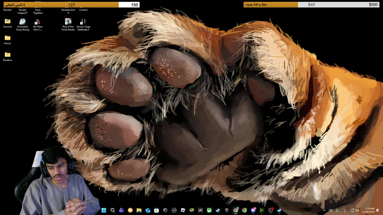Open File Explorer from the taskbar

139,210
